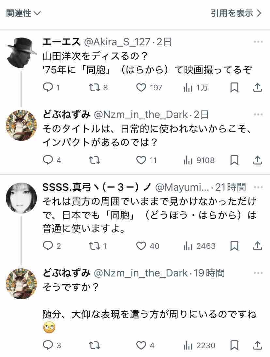View 2463 views analytics icon
270x357 pixels.
(188, 246)
